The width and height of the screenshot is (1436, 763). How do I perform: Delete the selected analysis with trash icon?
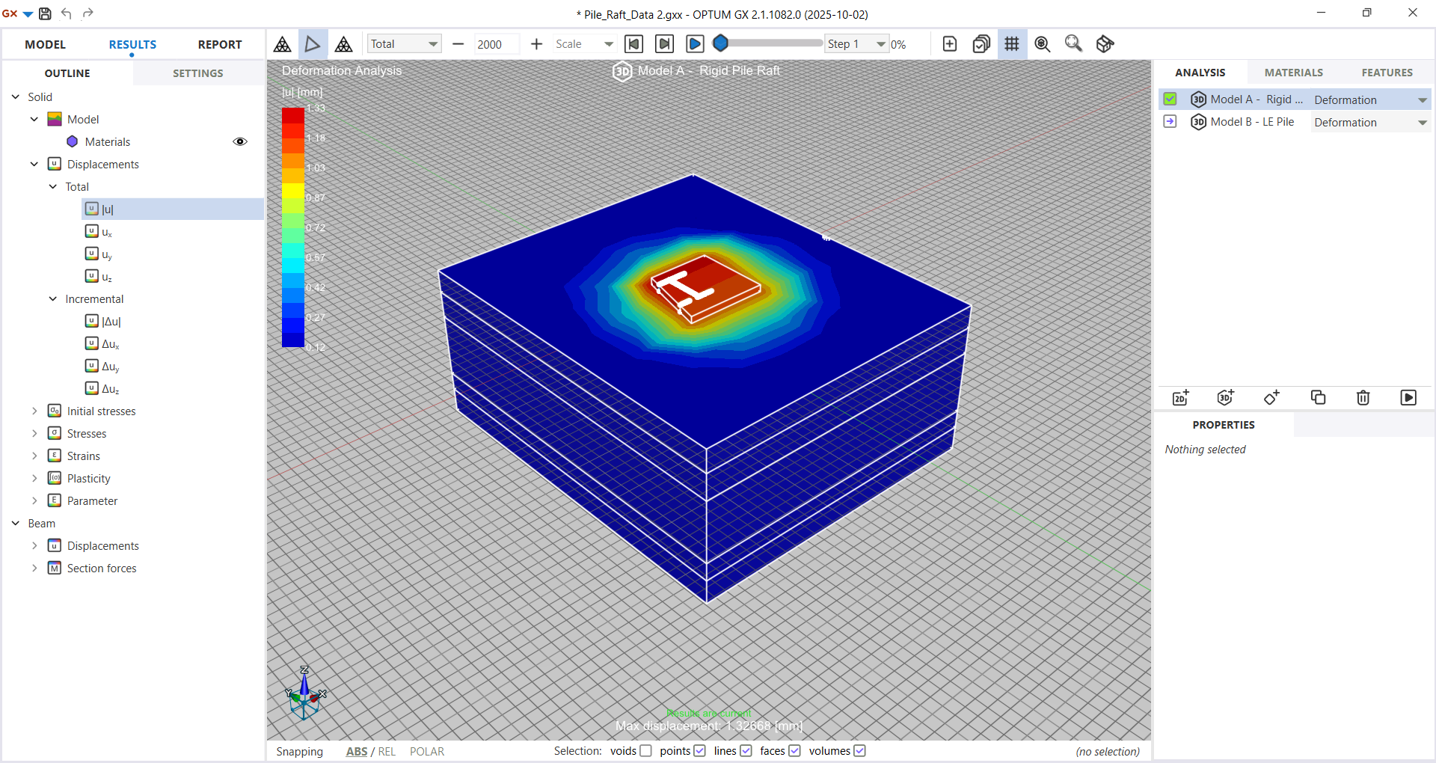click(x=1363, y=398)
